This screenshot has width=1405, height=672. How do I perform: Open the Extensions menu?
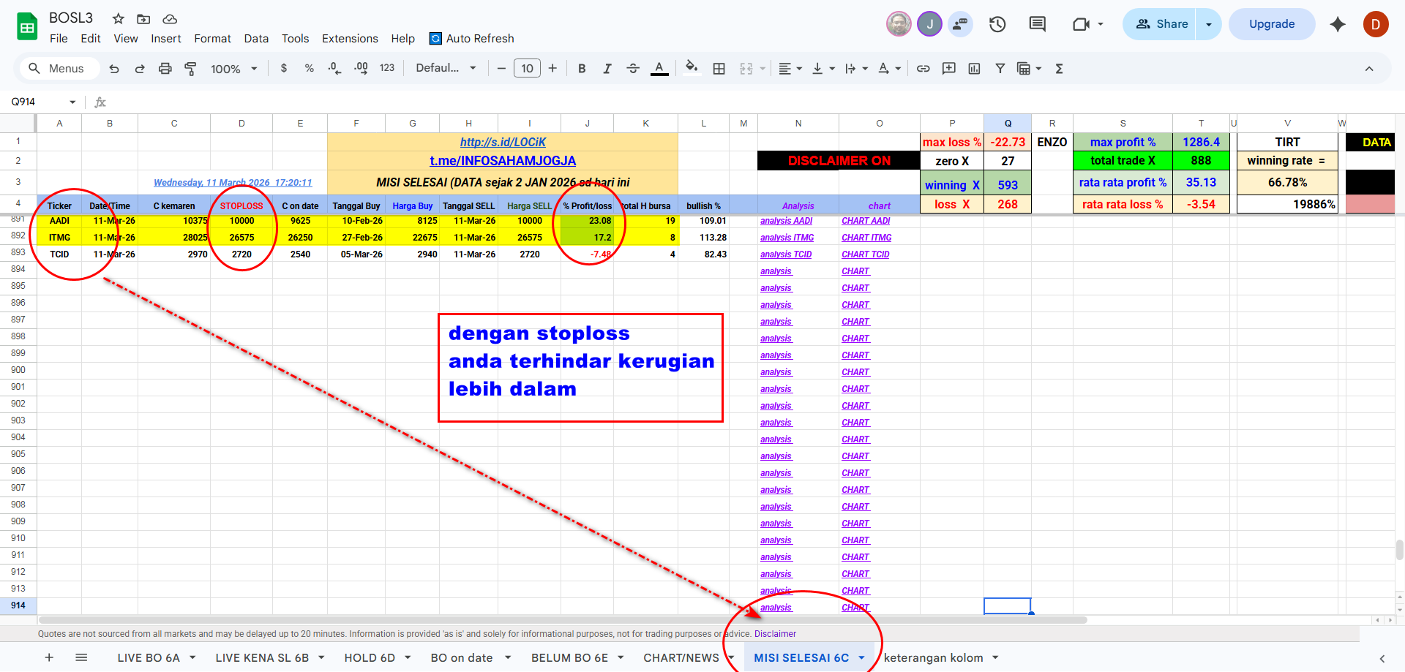coord(350,39)
